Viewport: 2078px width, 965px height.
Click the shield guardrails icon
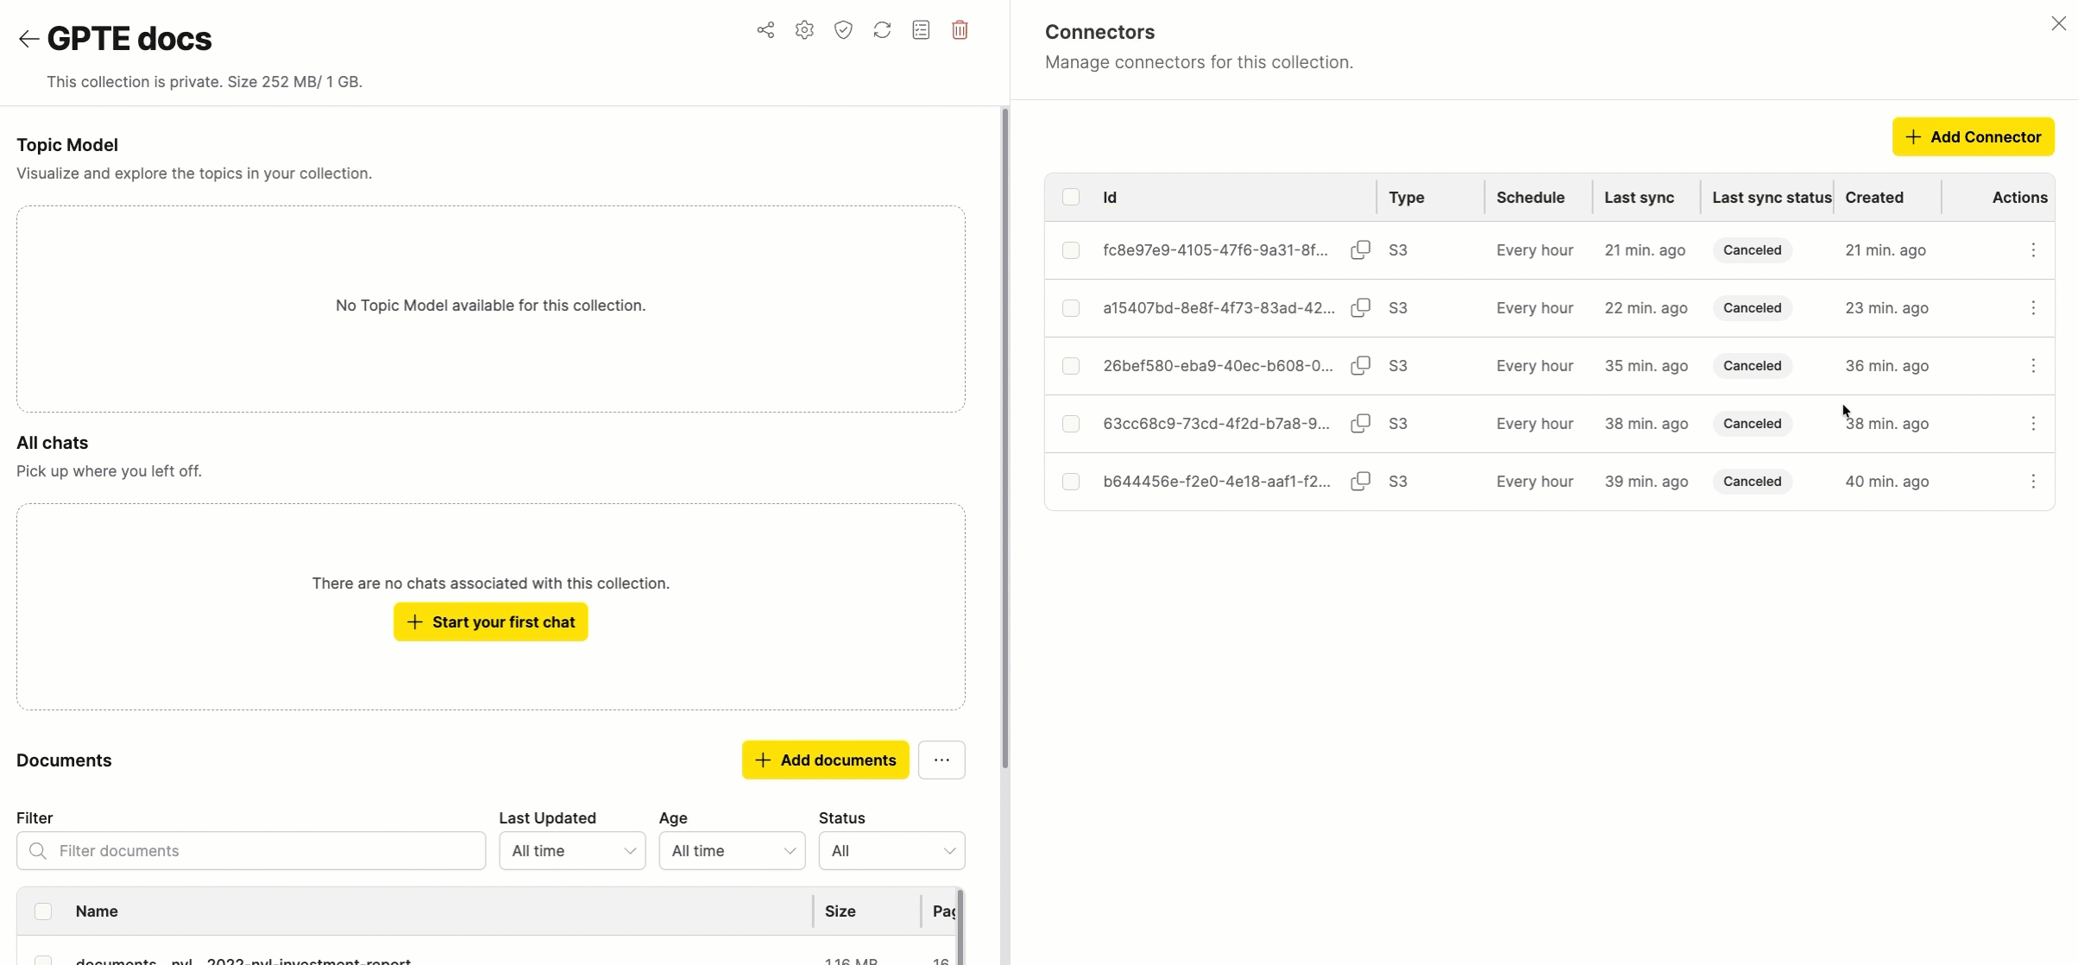(843, 30)
